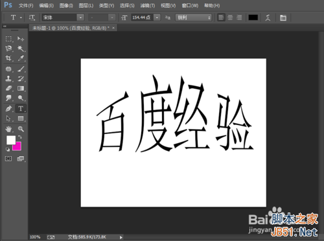Select the Rectangular Marquee tool
Image resolution: width=324 pixels, height=241 pixels.
[x=8, y=39]
